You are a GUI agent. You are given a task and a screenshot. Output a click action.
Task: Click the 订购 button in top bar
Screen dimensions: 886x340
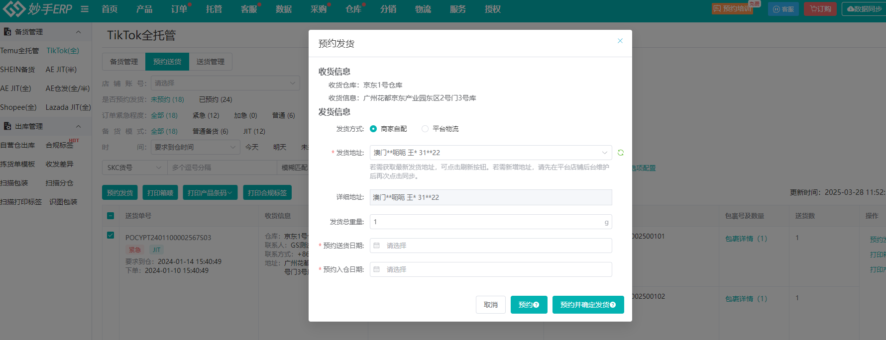[820, 9]
